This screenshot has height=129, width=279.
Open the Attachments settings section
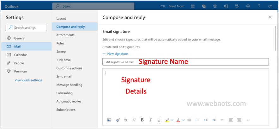[65, 35]
